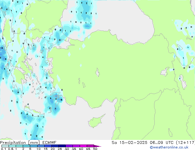Click the date "Sa 15-02-2025"
Screen dimensions: 195x150
click(x=129, y=143)
